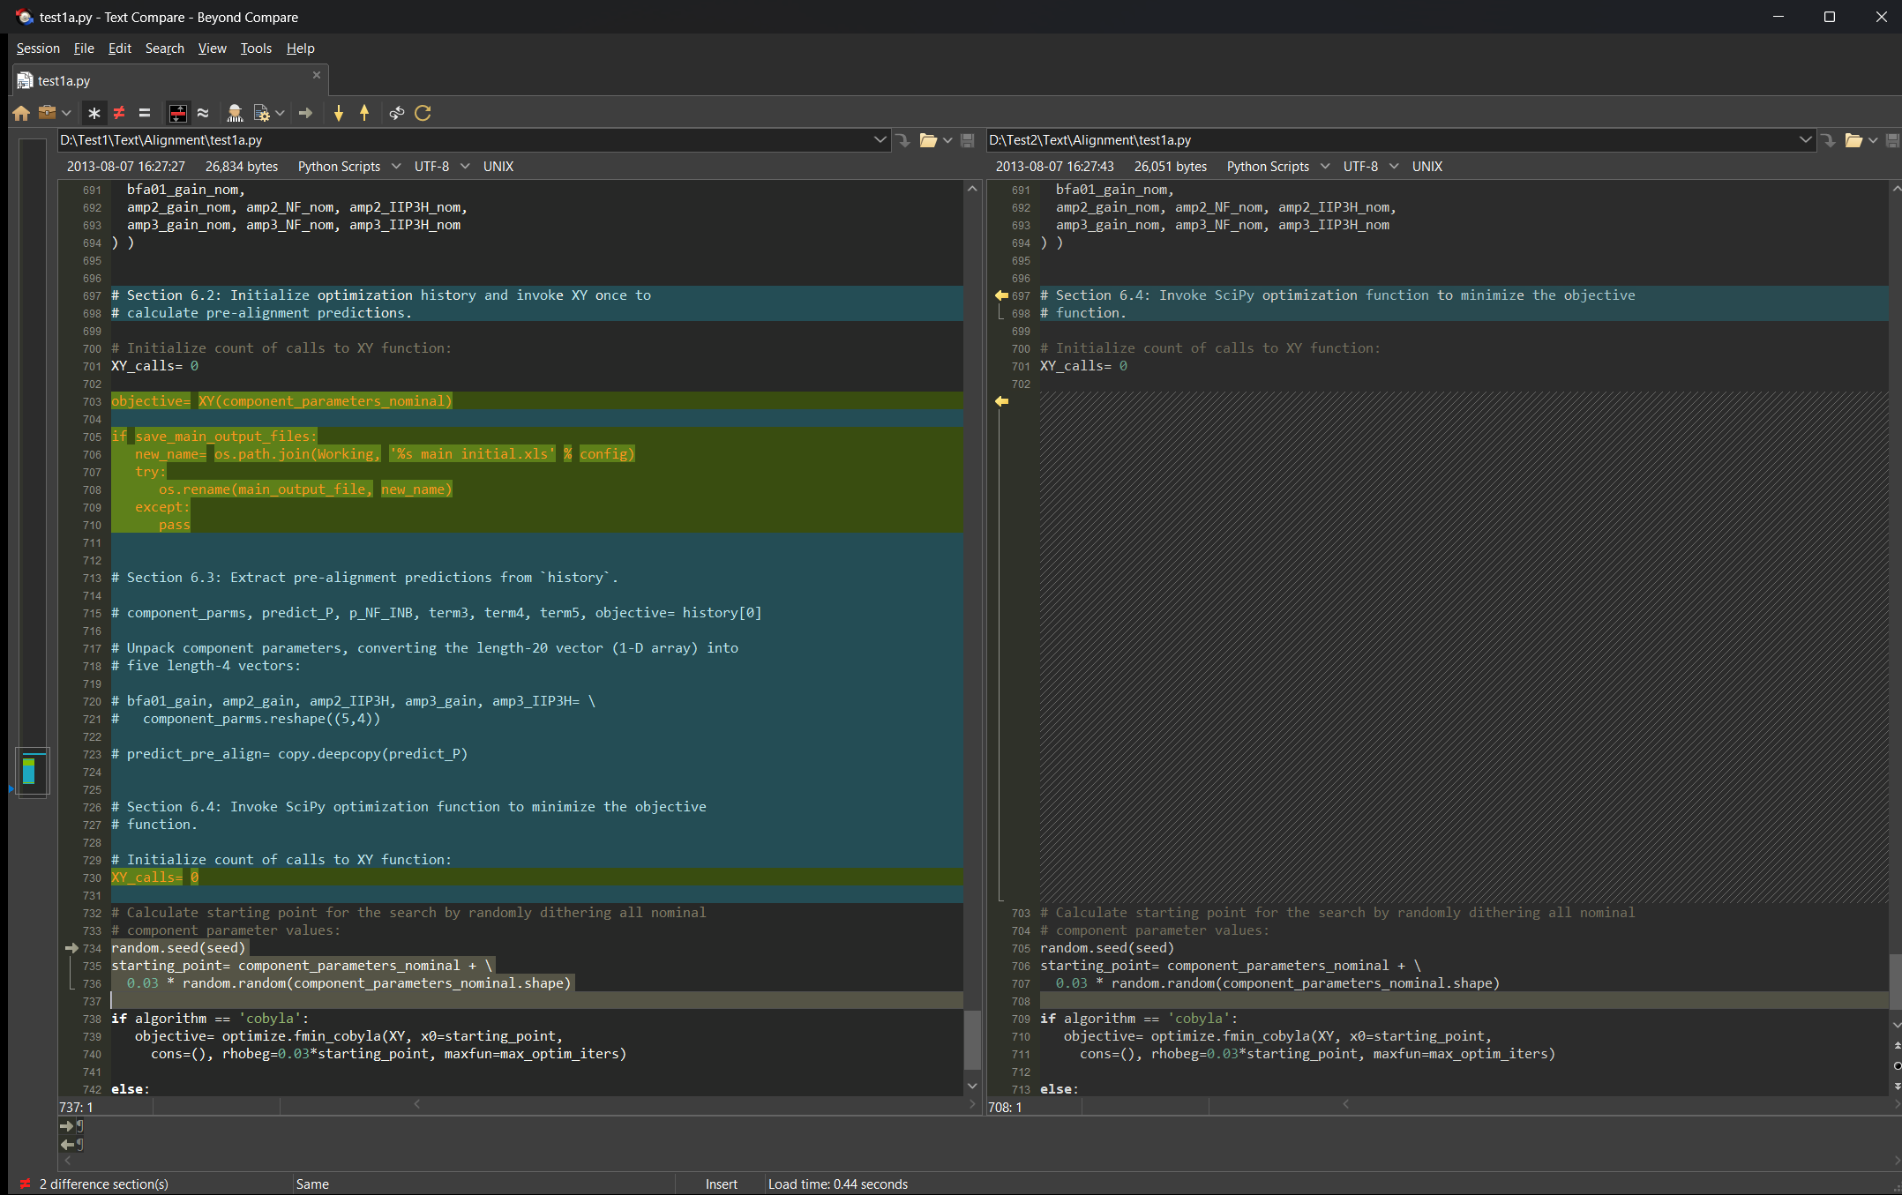Expand left open-file dropdown arrow
This screenshot has width=1902, height=1195.
947,140
